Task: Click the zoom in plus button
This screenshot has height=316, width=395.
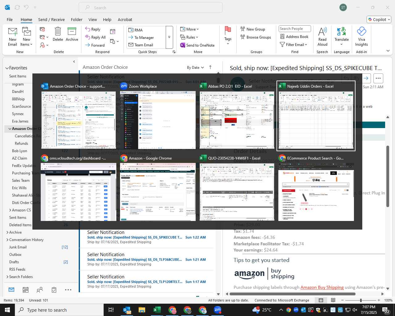Action: point(379,300)
